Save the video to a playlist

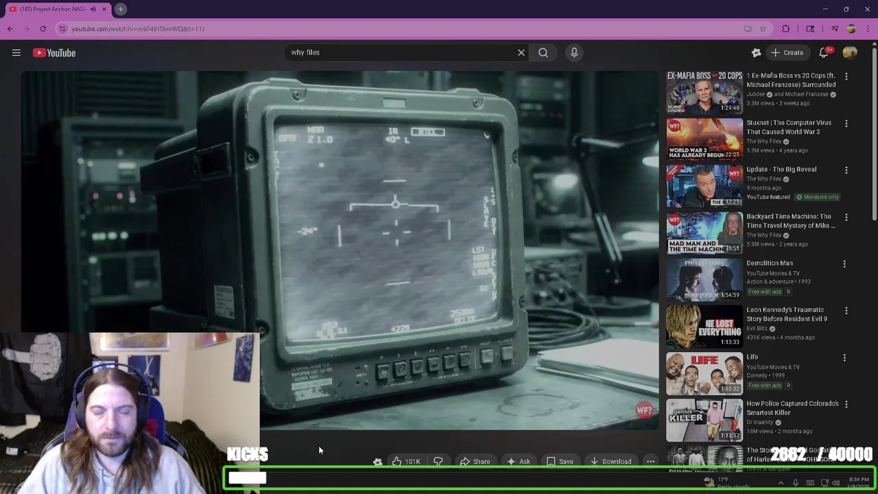click(560, 461)
